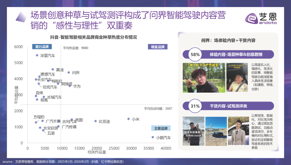The image size is (291, 165).
Task: Click the x-axis title 相关作品量
Action: [x=97, y=152]
